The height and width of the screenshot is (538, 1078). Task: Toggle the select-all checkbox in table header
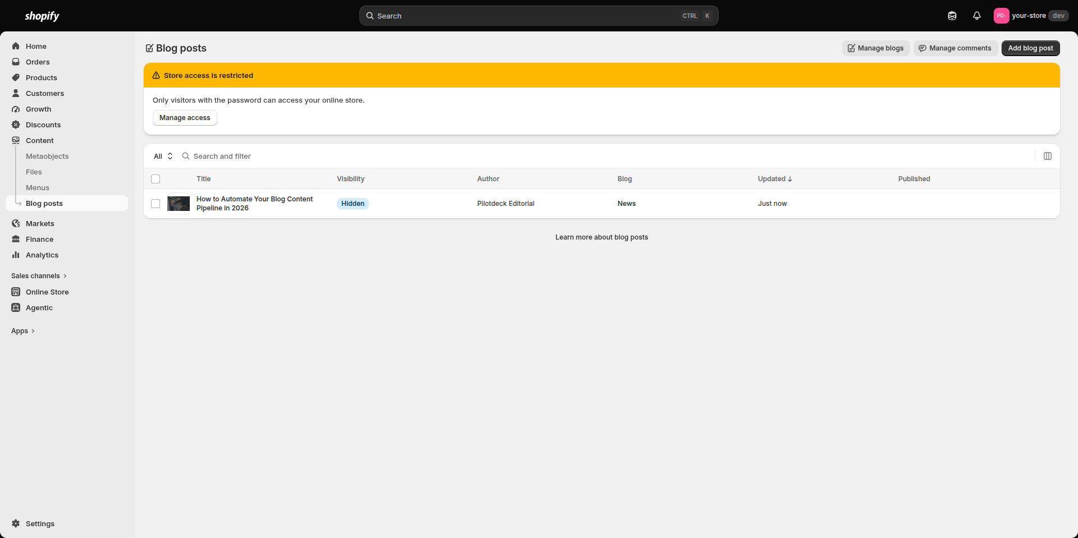156,179
